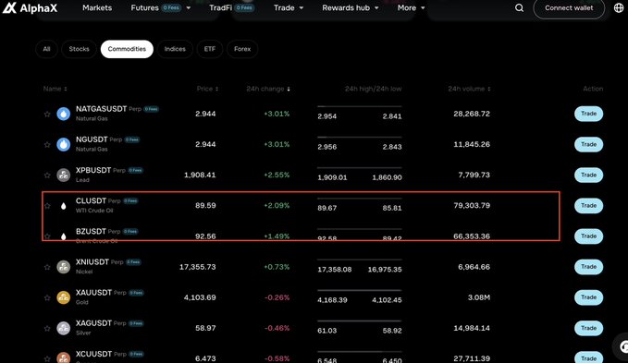Screen dimensions: 628x363
Task: Open the globe language selector
Action: 619,8
